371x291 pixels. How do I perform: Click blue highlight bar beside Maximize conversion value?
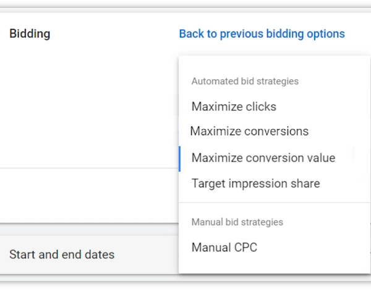click(179, 159)
